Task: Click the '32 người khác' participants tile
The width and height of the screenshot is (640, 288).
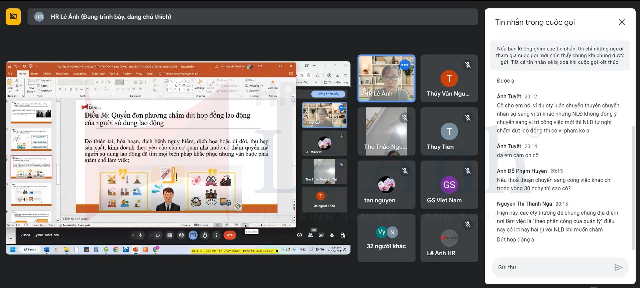Action: tap(386, 238)
